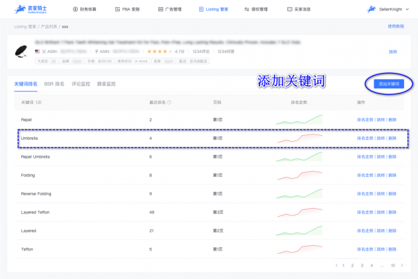Click 跳转 in the Repel row
This screenshot has width=418, height=279.
click(x=381, y=120)
